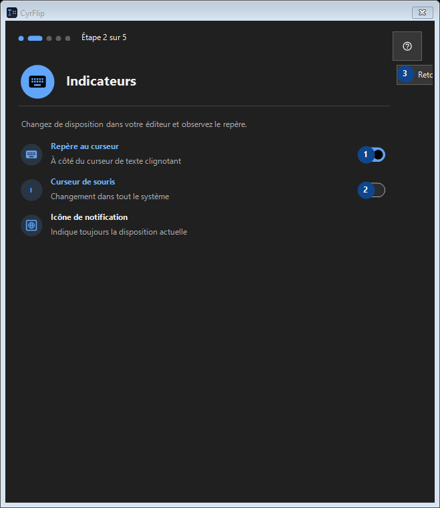Viewport: 440px width, 508px height.
Task: Click the Changez de disposition instruction text
Action: tap(134, 124)
